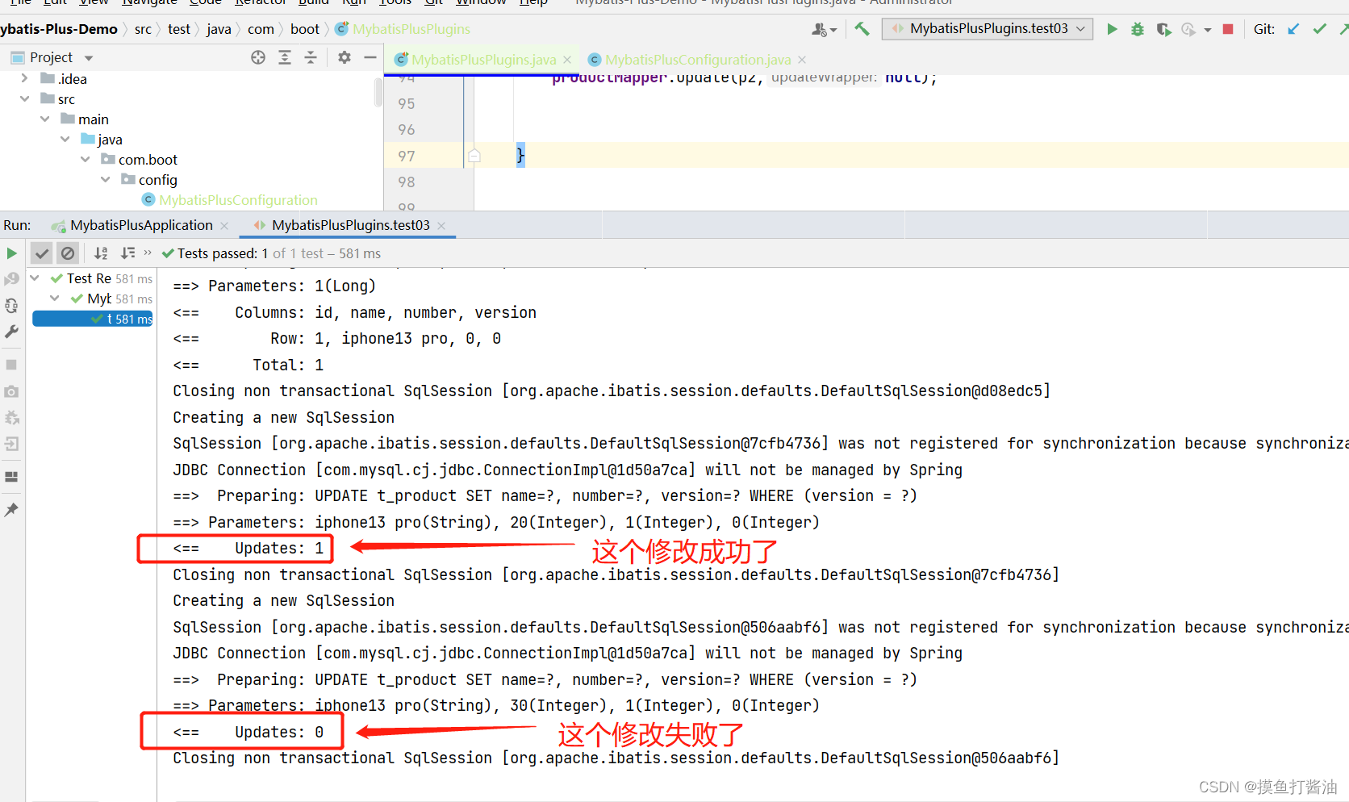Click the camera dump threads icon
Viewport: 1349px width, 802px height.
pyautogui.click(x=11, y=391)
